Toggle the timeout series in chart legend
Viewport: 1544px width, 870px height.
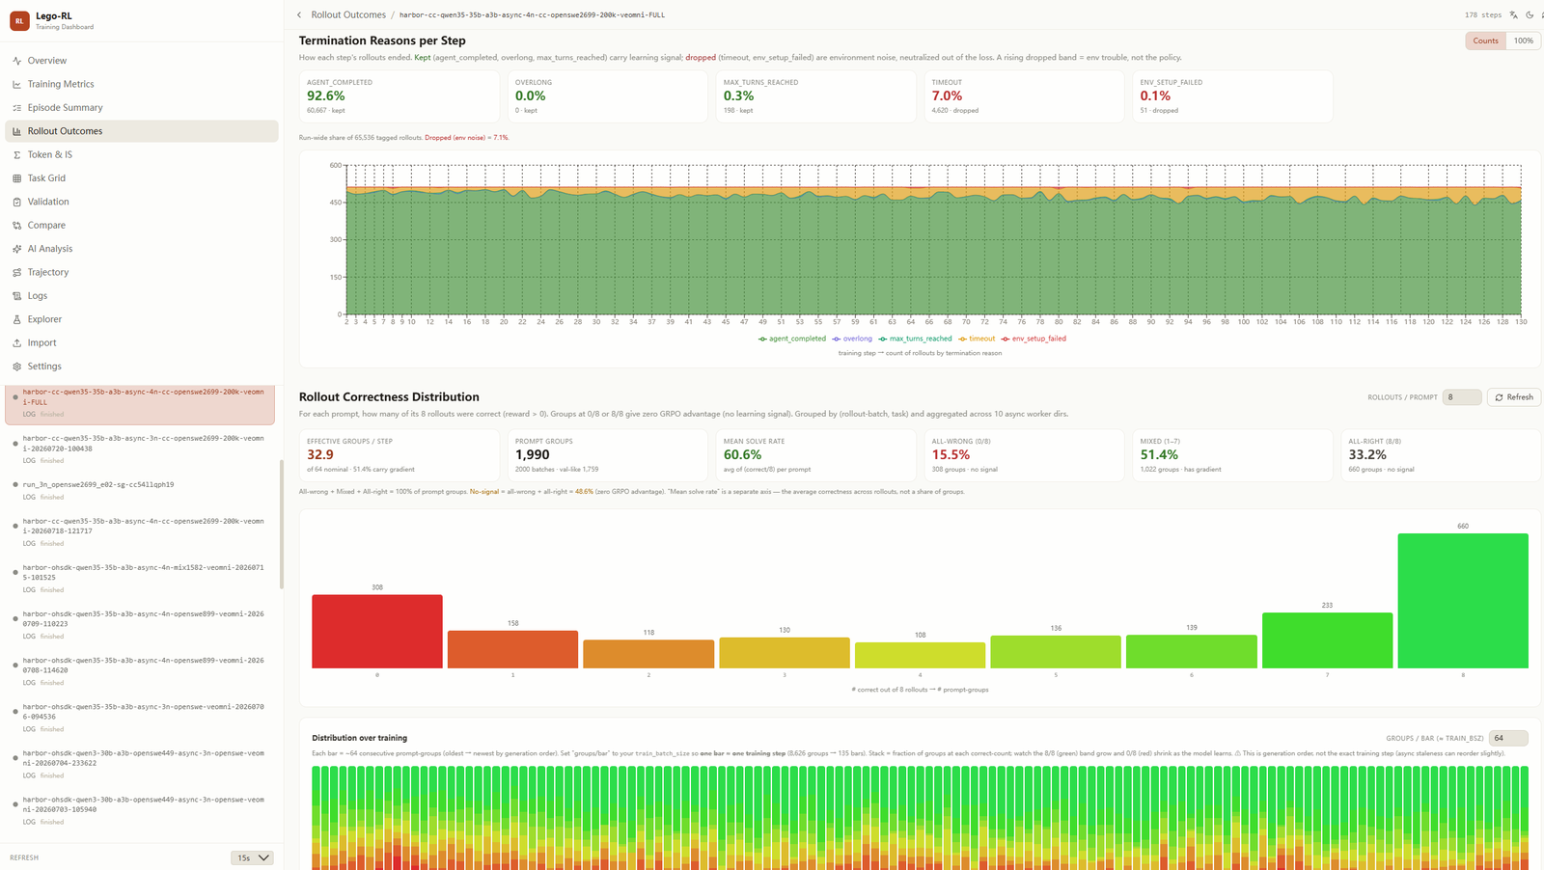click(976, 339)
